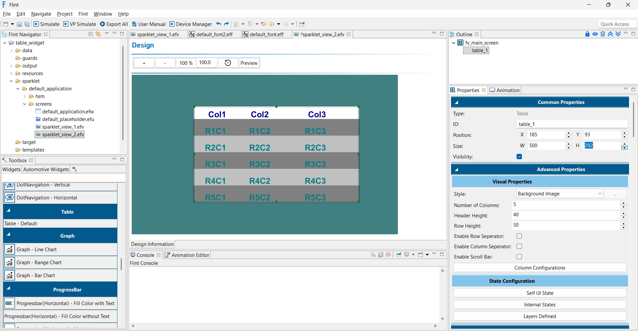Expand the hsm folder
The image size is (638, 331).
click(x=25, y=96)
